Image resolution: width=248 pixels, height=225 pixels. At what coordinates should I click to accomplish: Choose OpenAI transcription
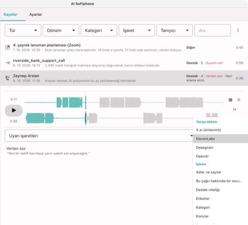tap(220, 156)
